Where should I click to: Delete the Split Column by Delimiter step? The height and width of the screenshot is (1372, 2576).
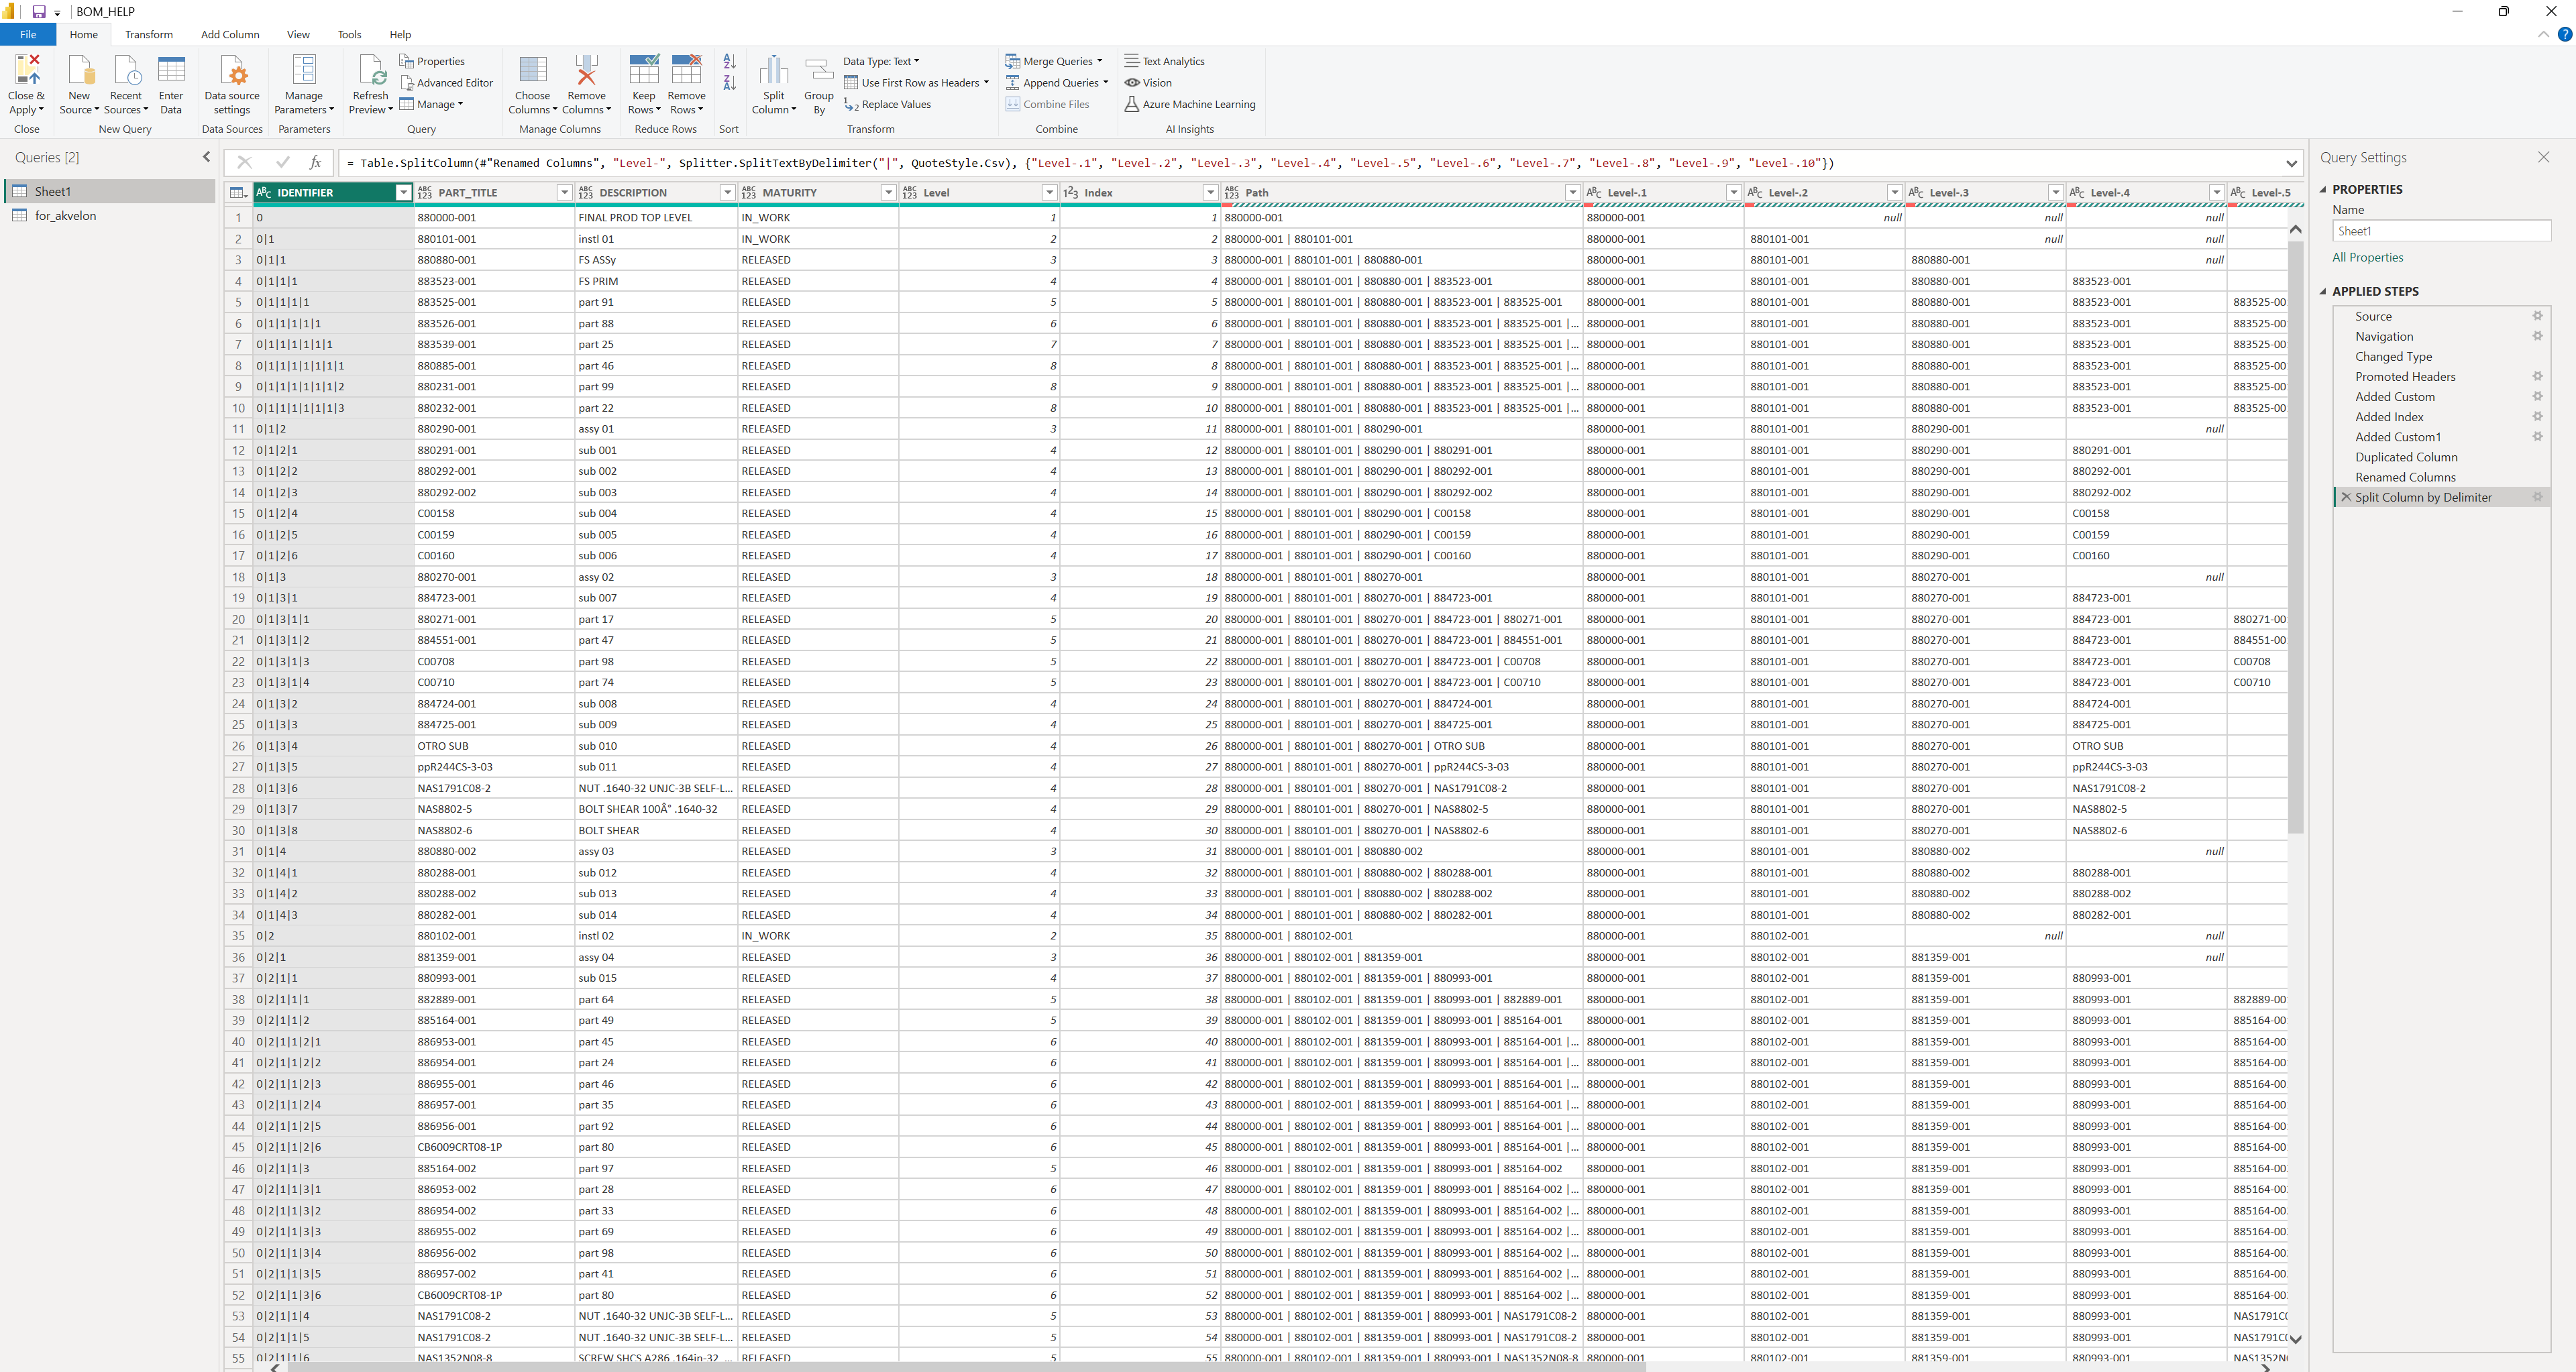coord(2345,497)
